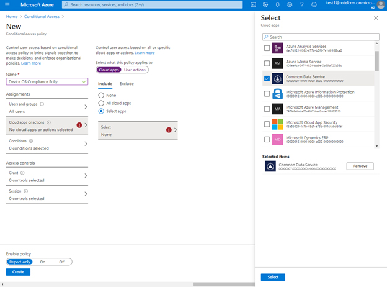Click the Azure Media Service AM icon
This screenshot has height=287, width=387.
click(277, 63)
